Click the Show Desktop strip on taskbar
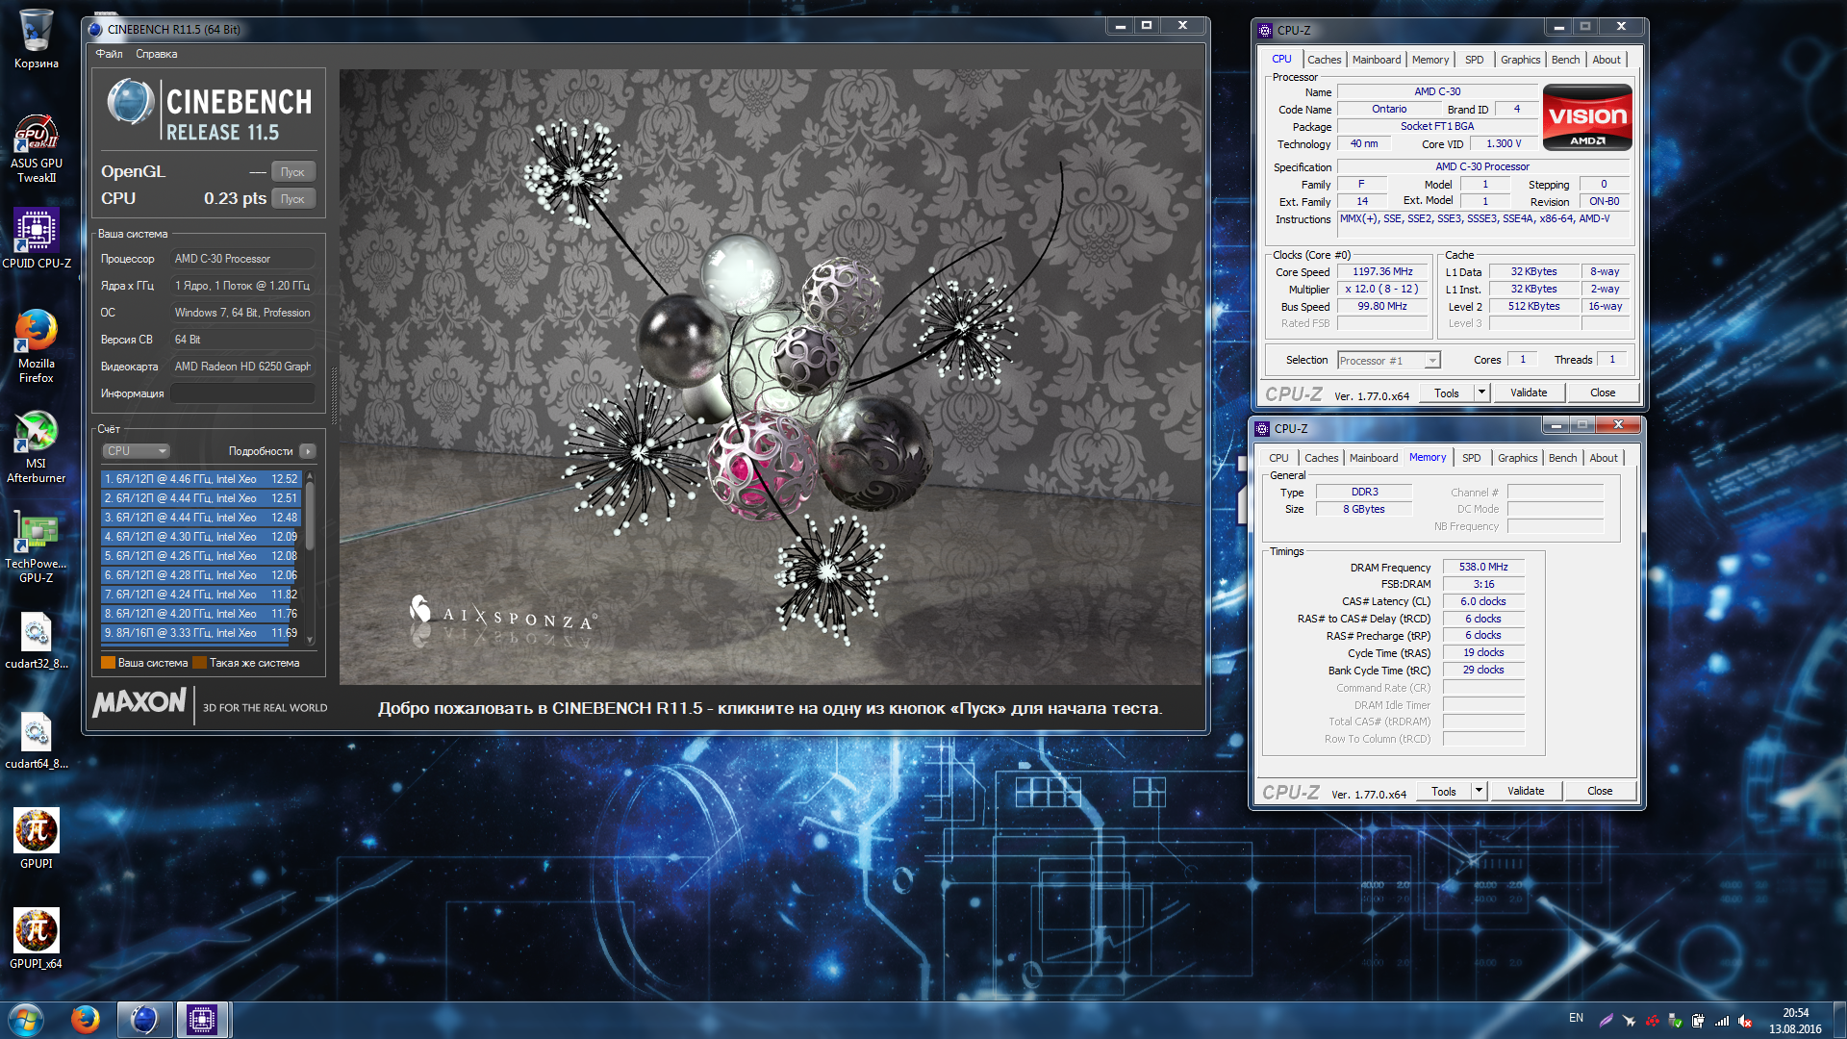Viewport: 1847px width, 1039px height. [1838, 1020]
